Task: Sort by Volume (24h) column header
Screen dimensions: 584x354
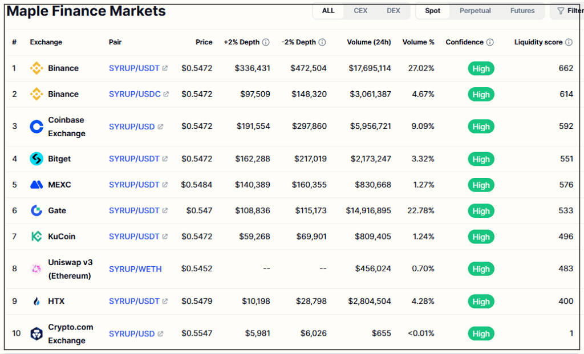Action: tap(370, 42)
